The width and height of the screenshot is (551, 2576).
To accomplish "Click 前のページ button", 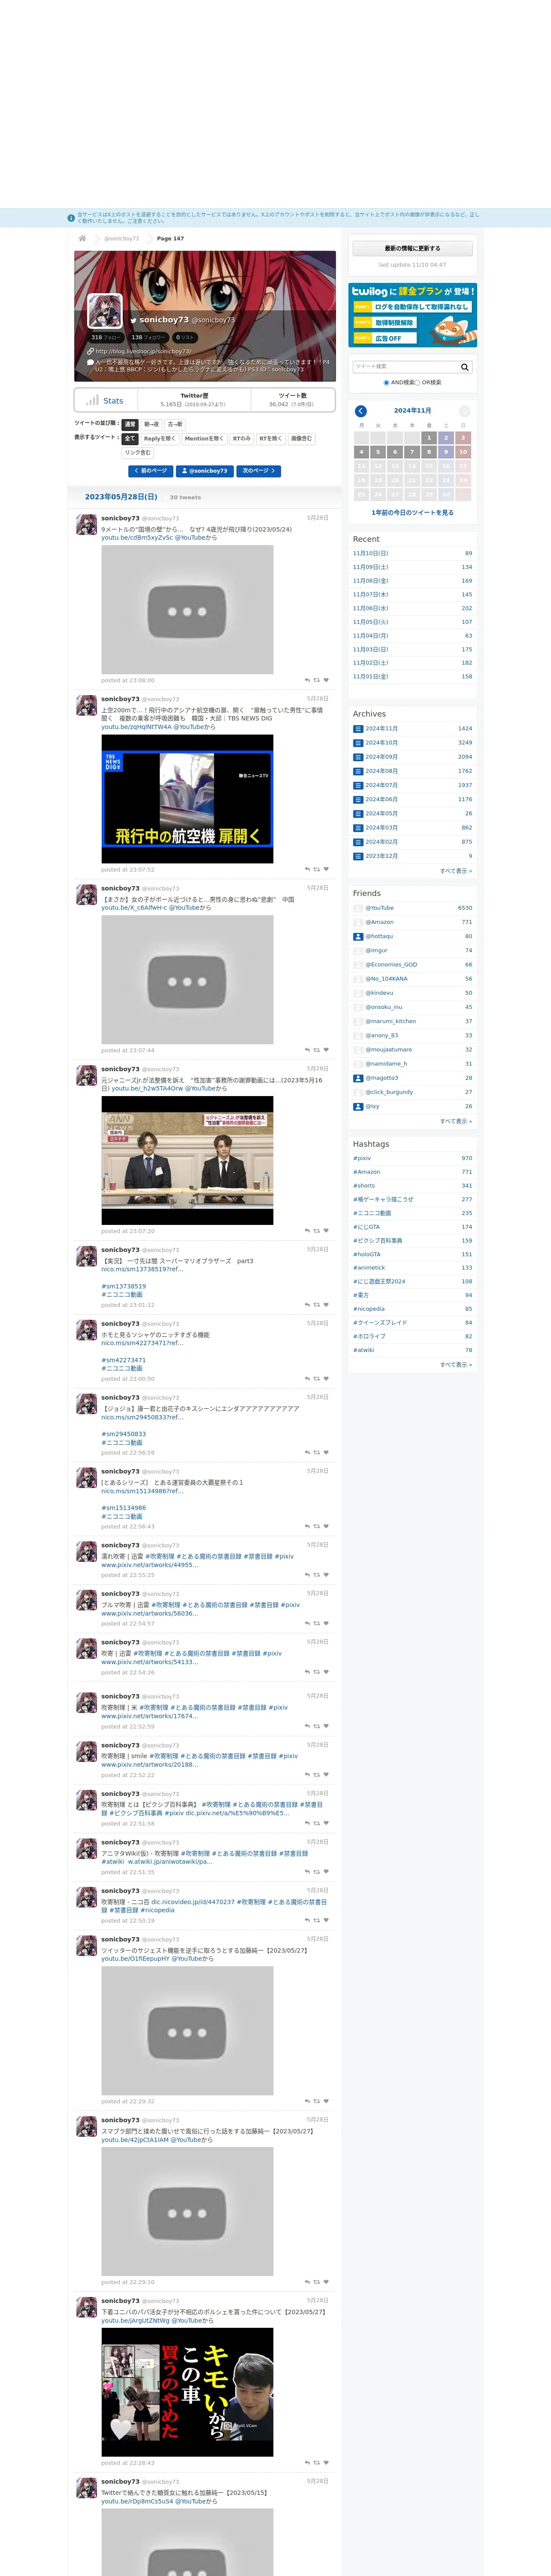I will click(x=150, y=470).
